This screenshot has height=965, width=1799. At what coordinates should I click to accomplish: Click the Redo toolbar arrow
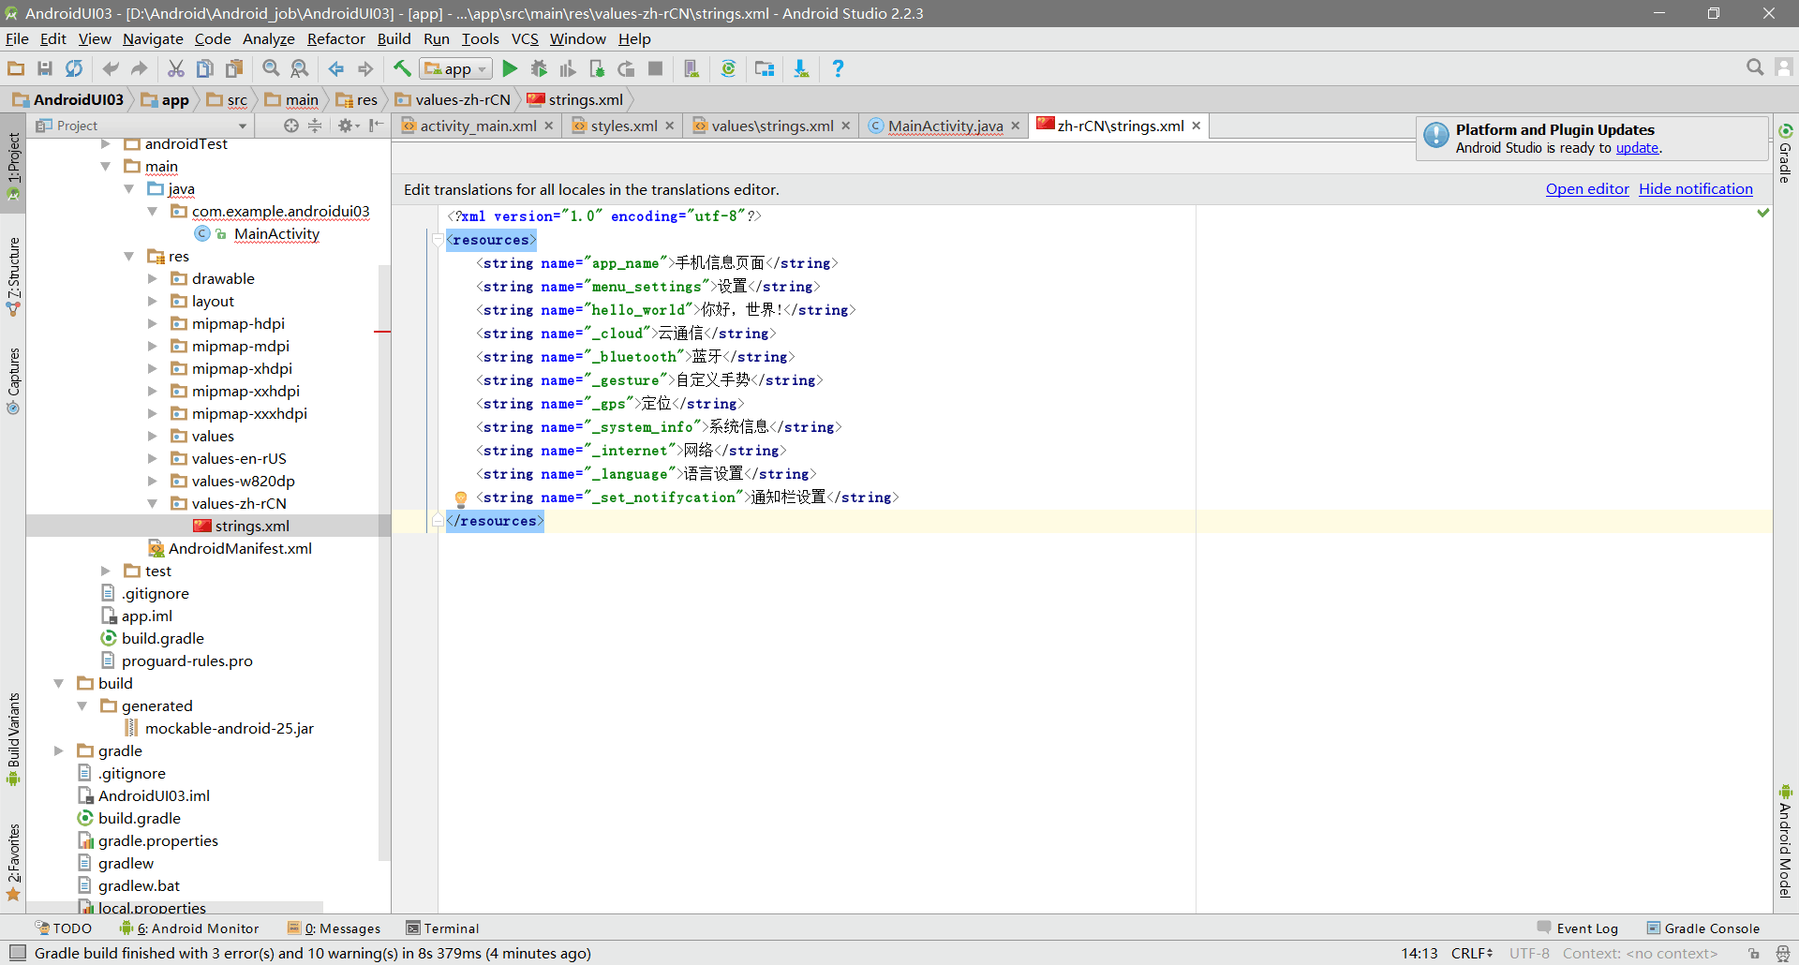click(140, 68)
